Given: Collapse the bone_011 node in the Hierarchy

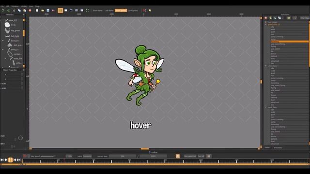Looking at the screenshot, I should (x=3, y=49).
